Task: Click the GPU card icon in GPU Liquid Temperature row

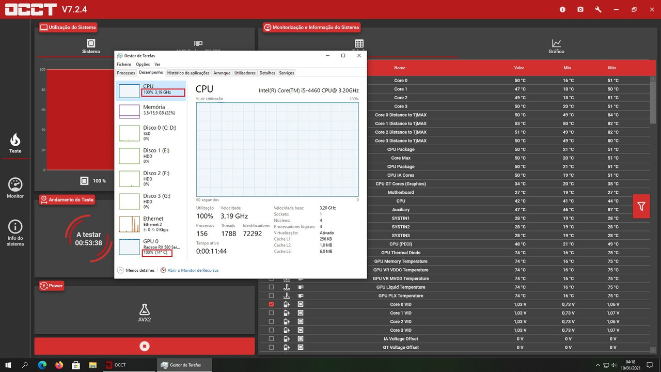Action: coord(301,287)
